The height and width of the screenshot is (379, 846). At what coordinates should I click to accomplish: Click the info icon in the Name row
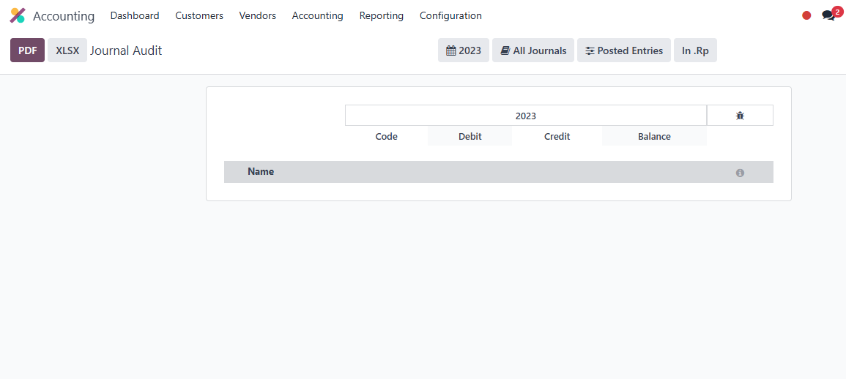pyautogui.click(x=740, y=173)
